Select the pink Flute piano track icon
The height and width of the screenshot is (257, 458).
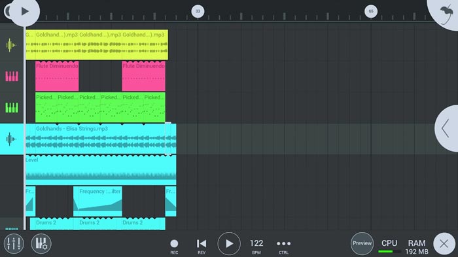click(12, 77)
